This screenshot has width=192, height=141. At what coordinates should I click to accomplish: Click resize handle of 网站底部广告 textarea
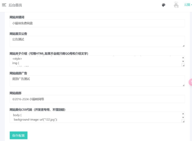pos(183,85)
